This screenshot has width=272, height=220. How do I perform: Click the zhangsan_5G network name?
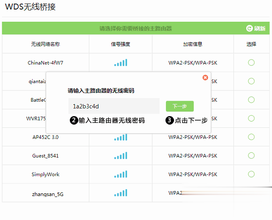[48, 194]
